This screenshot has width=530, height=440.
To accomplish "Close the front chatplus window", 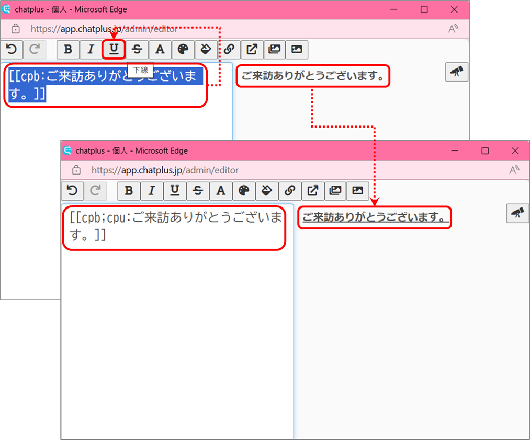I will click(x=515, y=150).
